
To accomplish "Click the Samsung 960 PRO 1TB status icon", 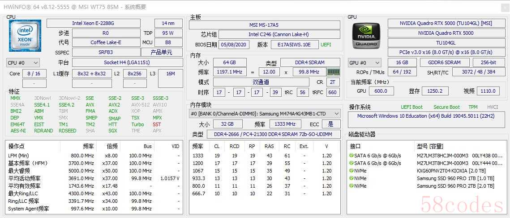I will [351, 178].
